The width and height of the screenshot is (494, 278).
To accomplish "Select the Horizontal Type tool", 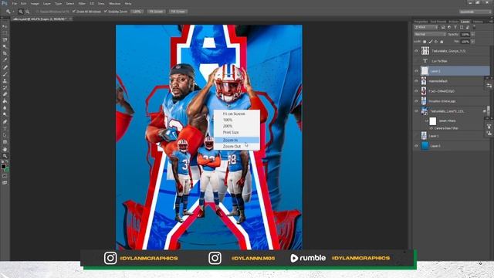I will tap(5, 128).
